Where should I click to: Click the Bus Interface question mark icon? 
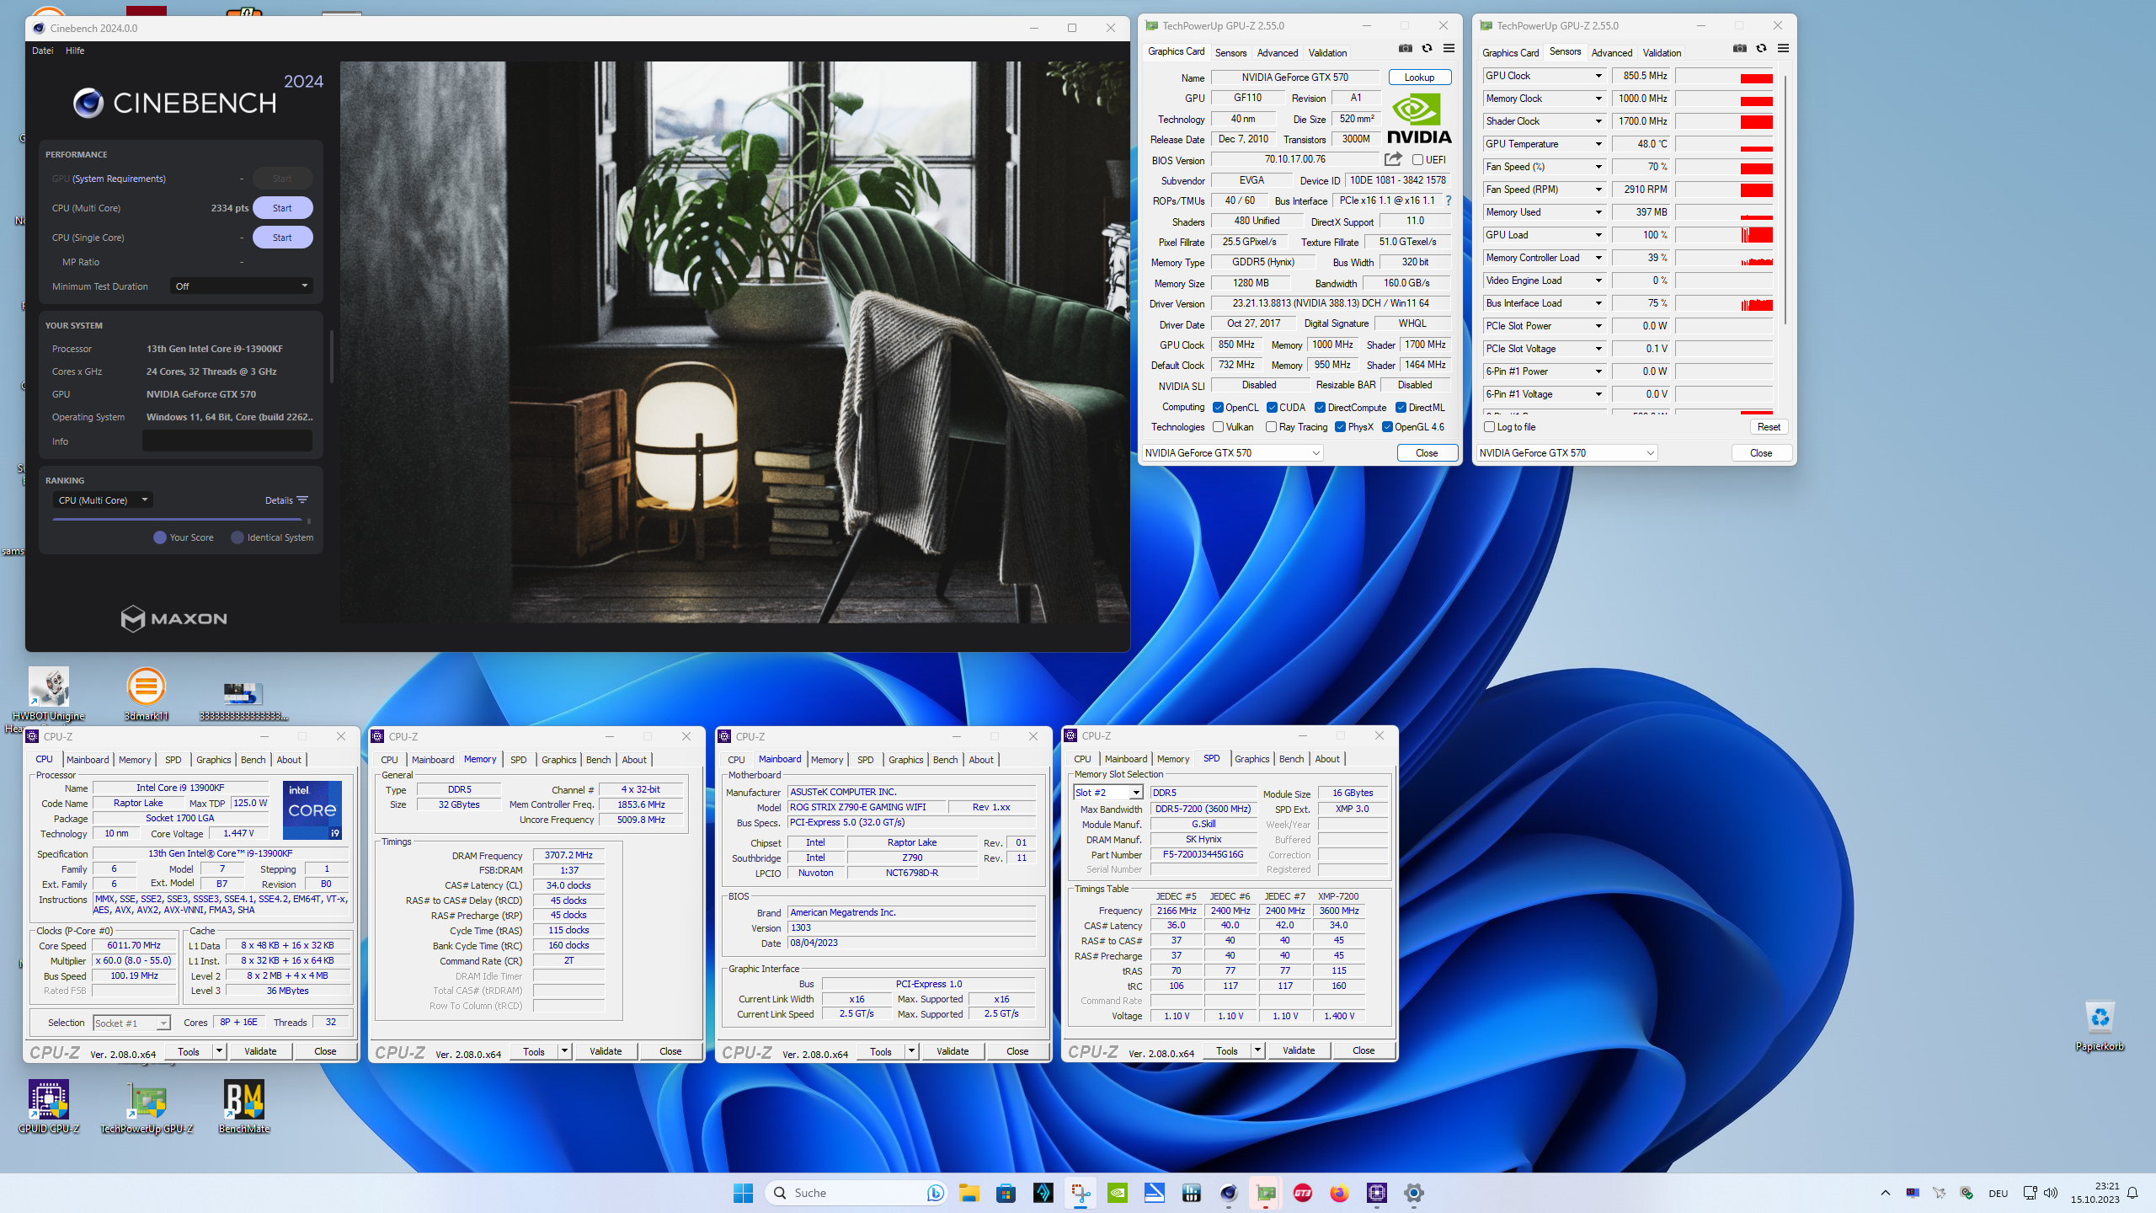click(x=1449, y=200)
